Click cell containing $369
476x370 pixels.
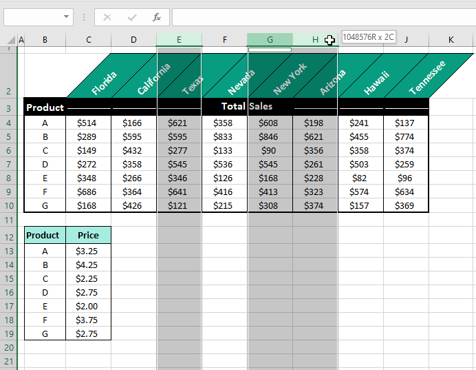pos(406,206)
